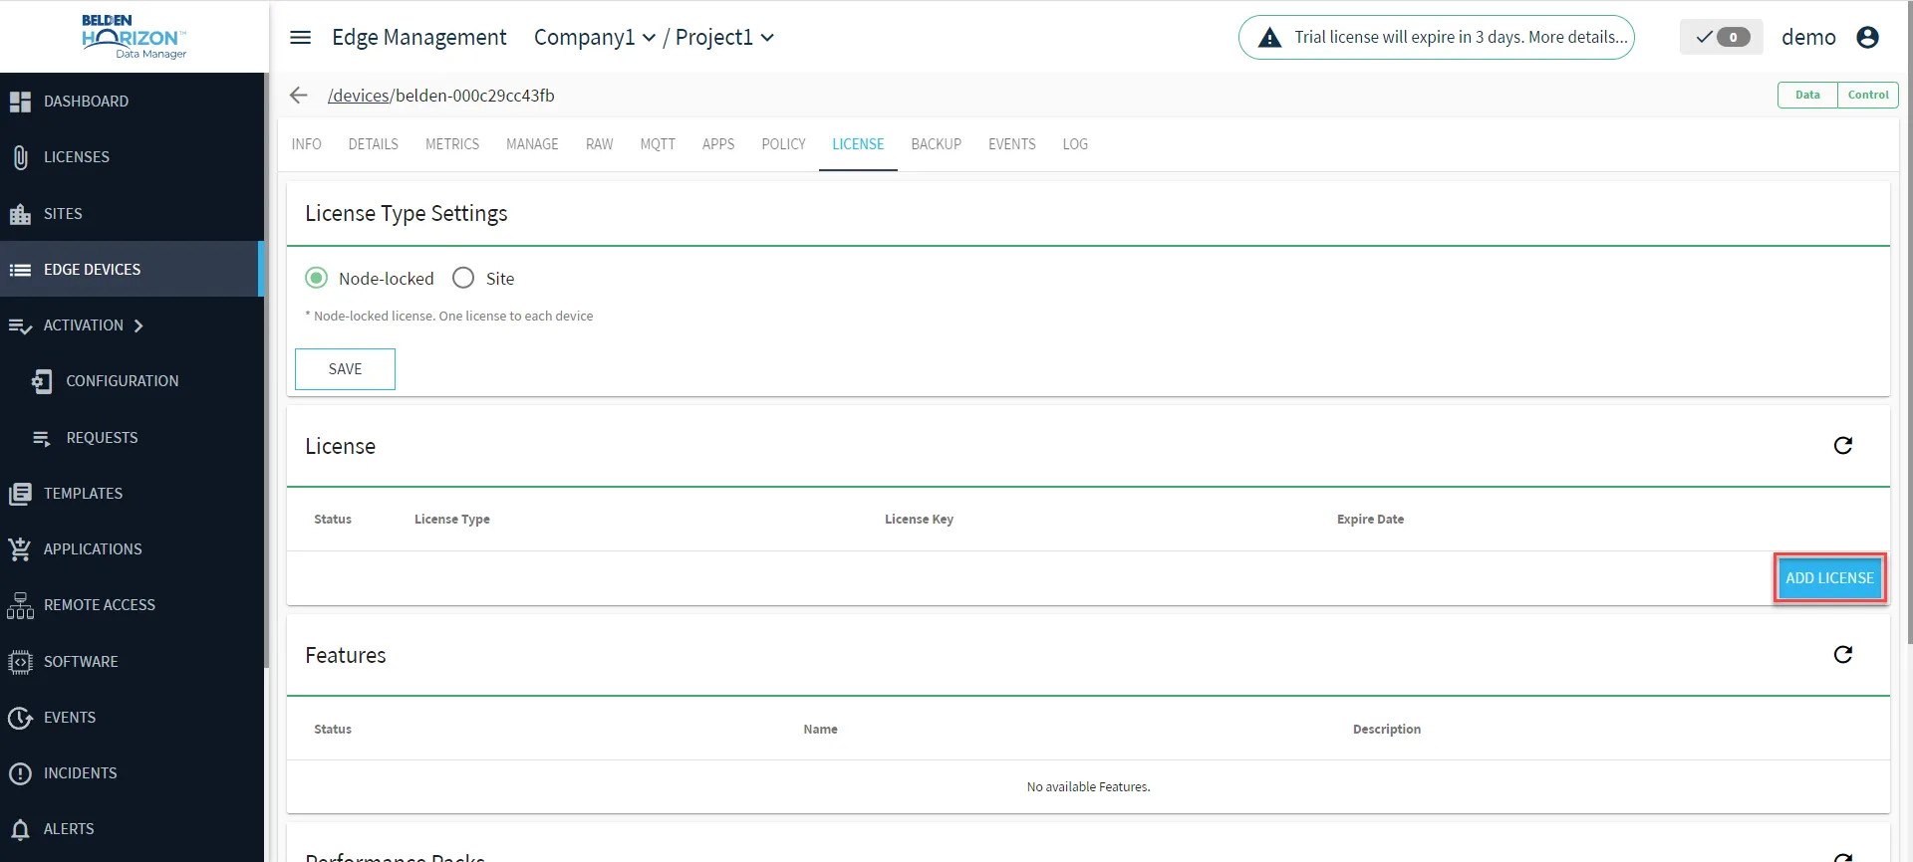1913x862 pixels.
Task: Click the Expire Date column header
Action: pyautogui.click(x=1370, y=520)
